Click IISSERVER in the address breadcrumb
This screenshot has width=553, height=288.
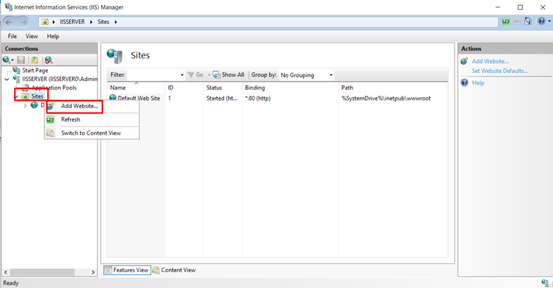(x=72, y=22)
